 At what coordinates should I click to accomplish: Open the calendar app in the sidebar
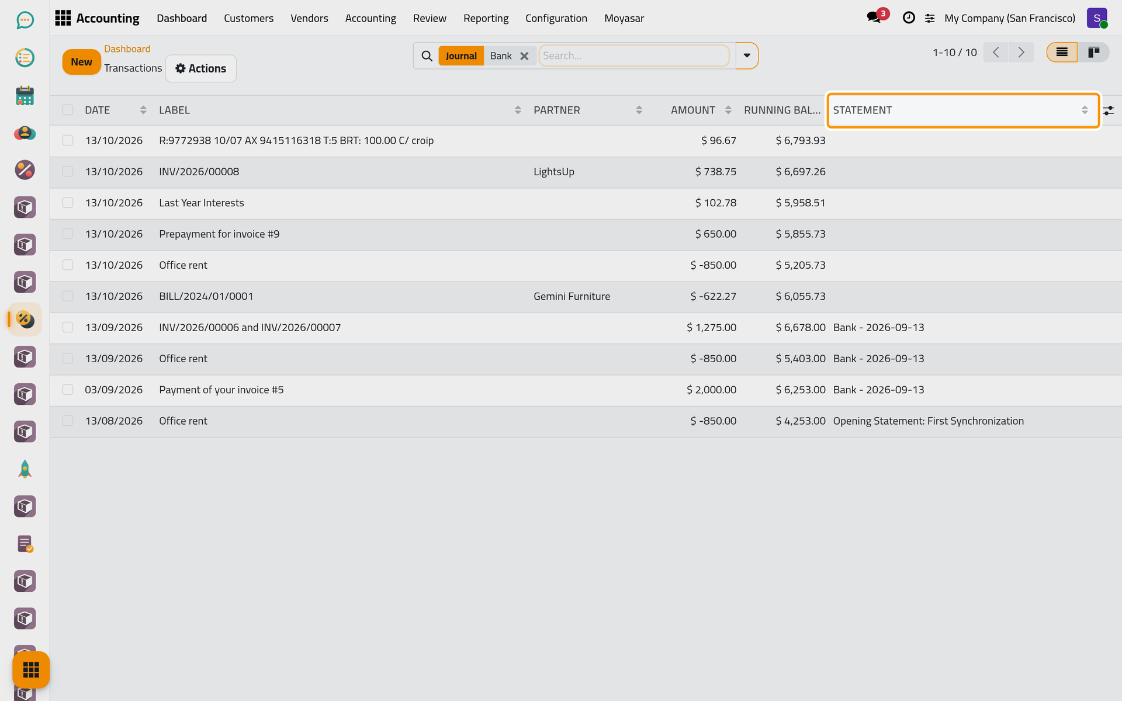pyautogui.click(x=25, y=95)
